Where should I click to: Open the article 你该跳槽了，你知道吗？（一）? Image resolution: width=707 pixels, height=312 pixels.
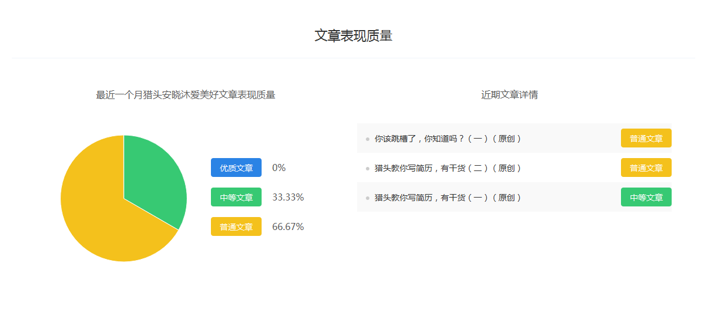tap(448, 139)
